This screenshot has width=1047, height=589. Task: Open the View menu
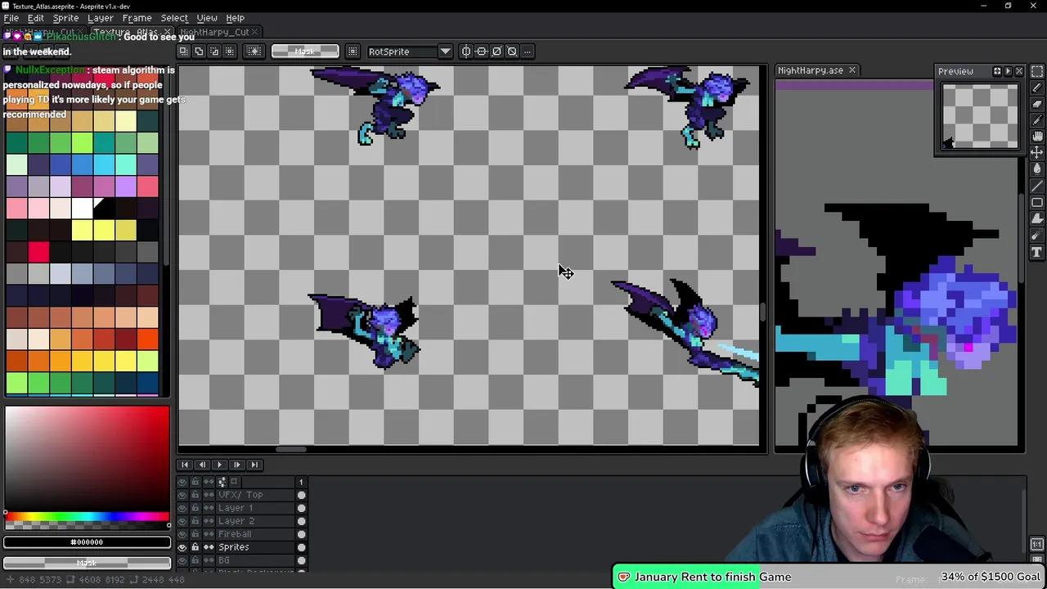(207, 18)
